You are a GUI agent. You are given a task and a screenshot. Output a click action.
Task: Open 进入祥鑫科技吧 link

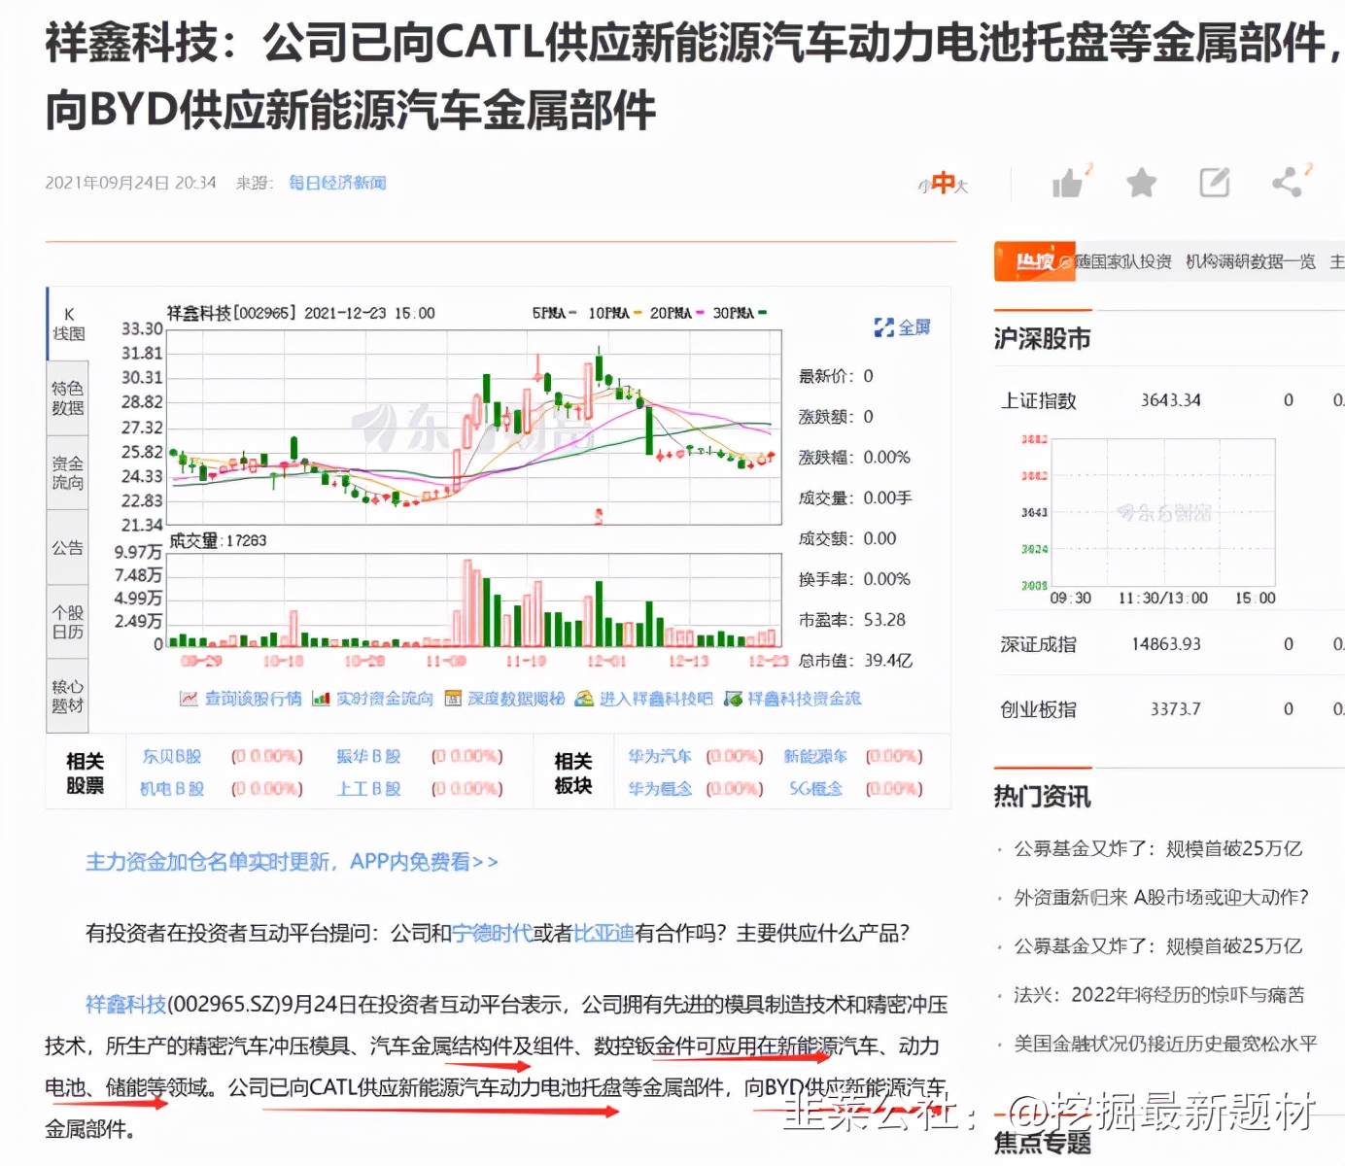pos(656,699)
